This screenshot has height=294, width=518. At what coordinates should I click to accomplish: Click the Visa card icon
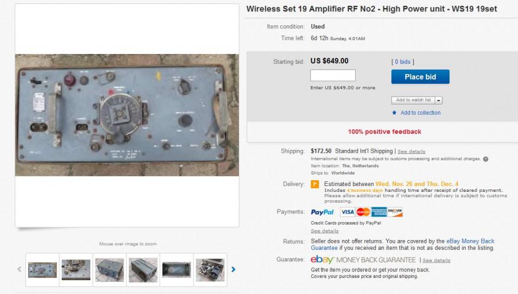pos(347,212)
